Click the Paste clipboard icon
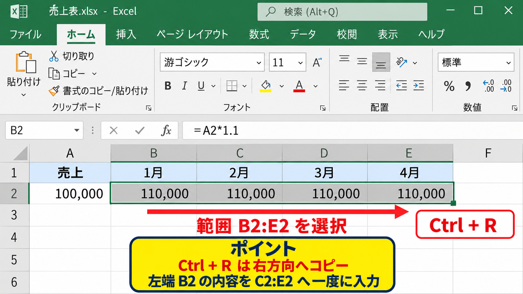This screenshot has height=294, width=523. (x=26, y=62)
